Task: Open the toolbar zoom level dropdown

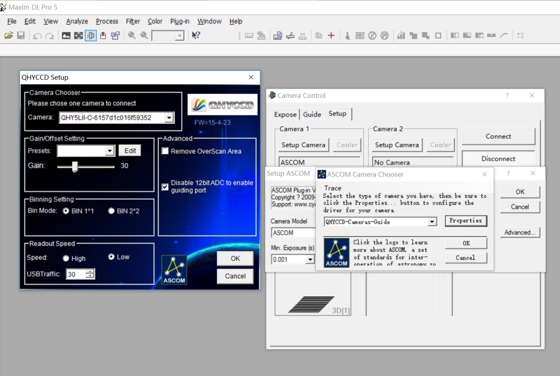Action: 179,36
